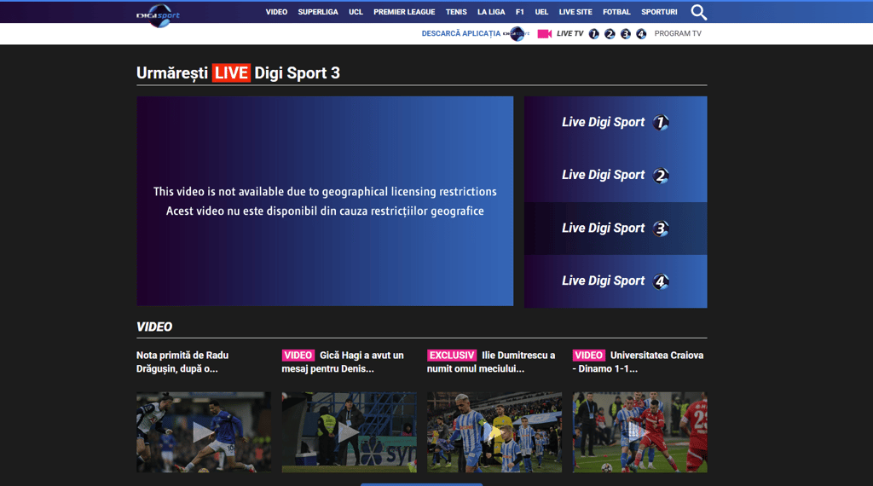
Task: Select channel 1 icon in Live TV bar
Action: coord(594,34)
